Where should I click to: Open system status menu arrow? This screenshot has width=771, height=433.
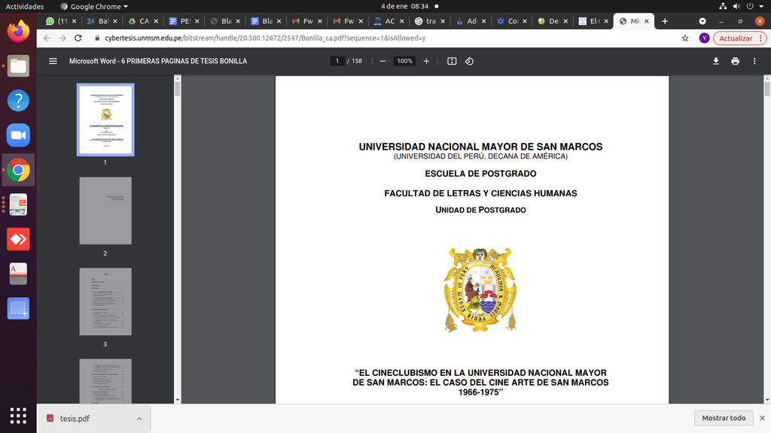(x=761, y=6)
